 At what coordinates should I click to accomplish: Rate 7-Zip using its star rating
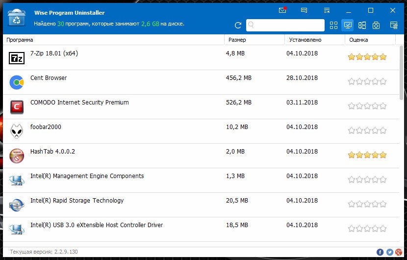pyautogui.click(x=367, y=56)
